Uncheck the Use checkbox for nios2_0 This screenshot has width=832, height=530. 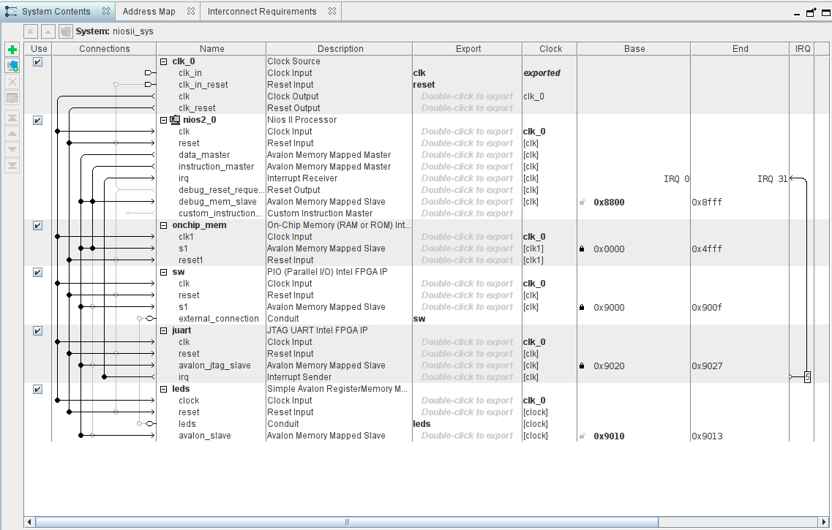[x=37, y=120]
